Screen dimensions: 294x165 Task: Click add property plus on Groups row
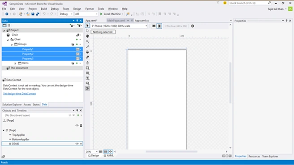pyautogui.click(x=77, y=44)
